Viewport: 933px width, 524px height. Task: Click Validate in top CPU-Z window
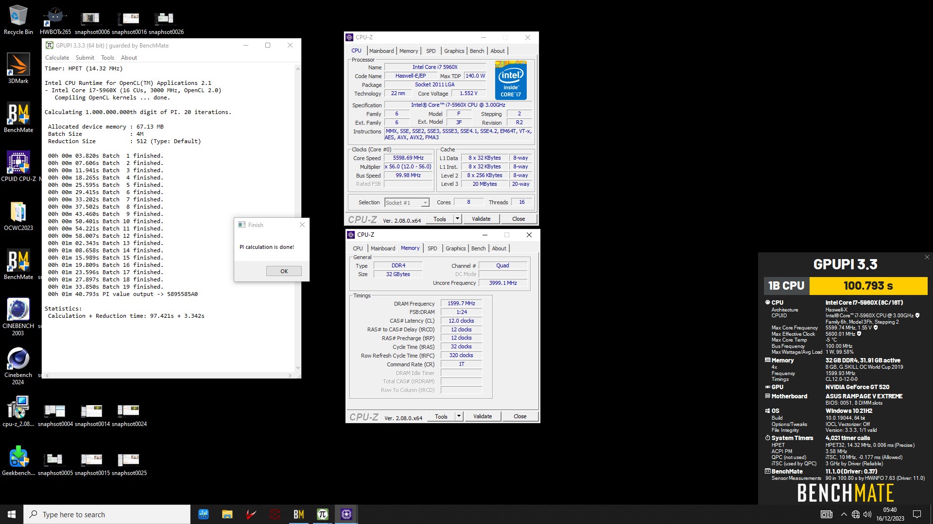[481, 219]
